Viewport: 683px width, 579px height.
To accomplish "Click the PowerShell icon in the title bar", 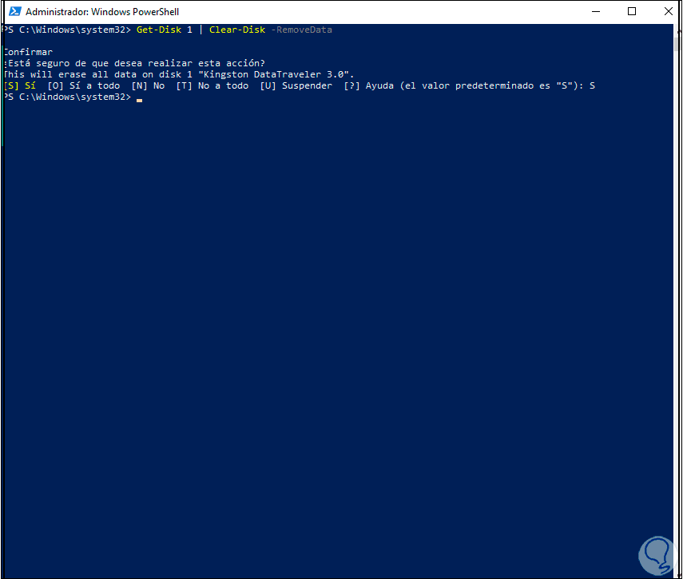I will click(14, 12).
